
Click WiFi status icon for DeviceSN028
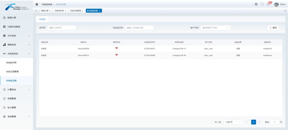click(x=116, y=48)
